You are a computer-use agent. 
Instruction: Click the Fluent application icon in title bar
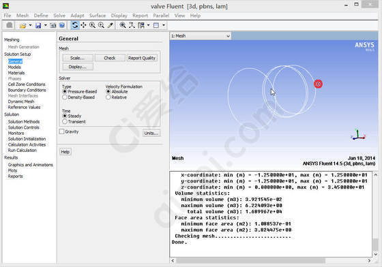point(5,6)
